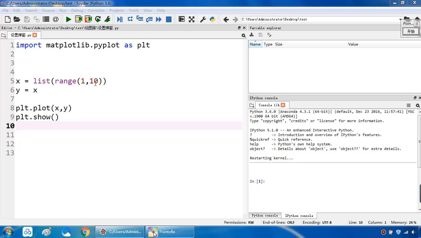Click the New file icon in the toolbar

8,19
